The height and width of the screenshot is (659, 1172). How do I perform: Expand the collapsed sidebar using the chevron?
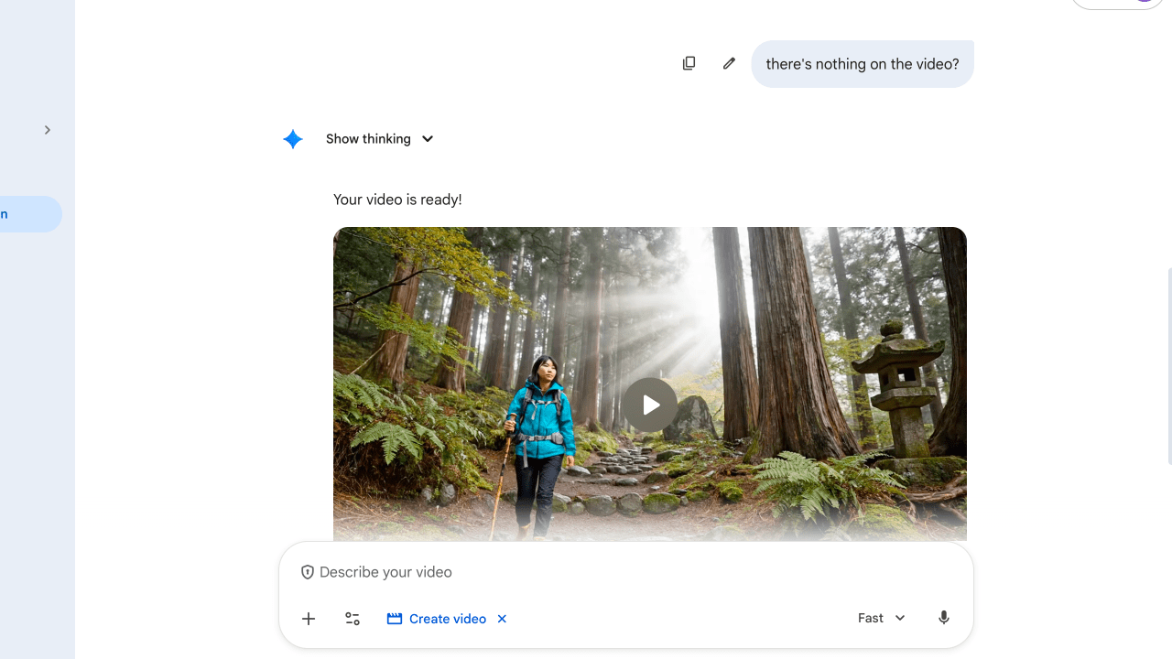pos(48,130)
